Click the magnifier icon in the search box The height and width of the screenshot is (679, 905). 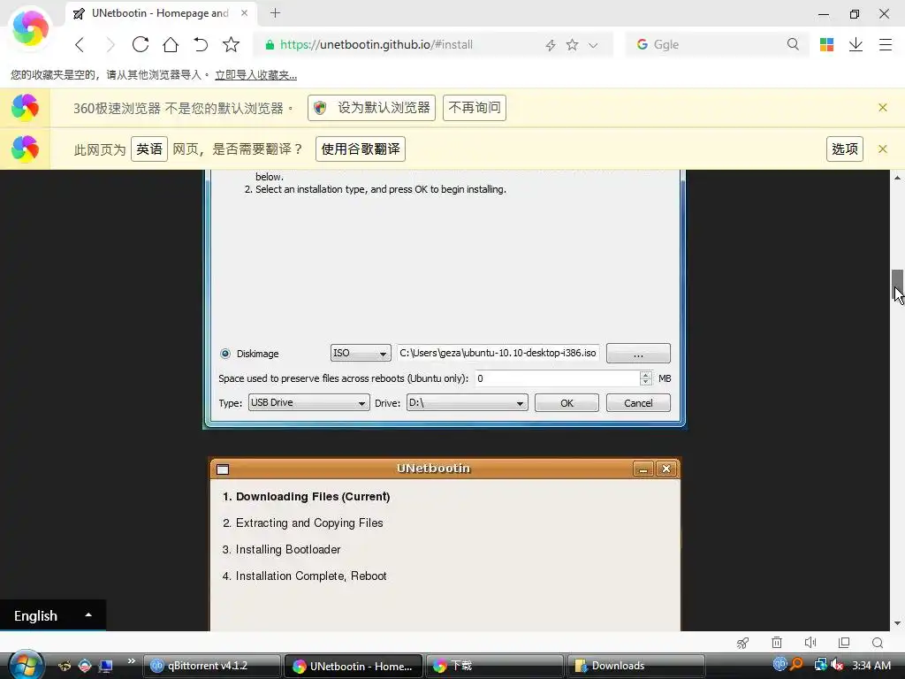pos(793,44)
